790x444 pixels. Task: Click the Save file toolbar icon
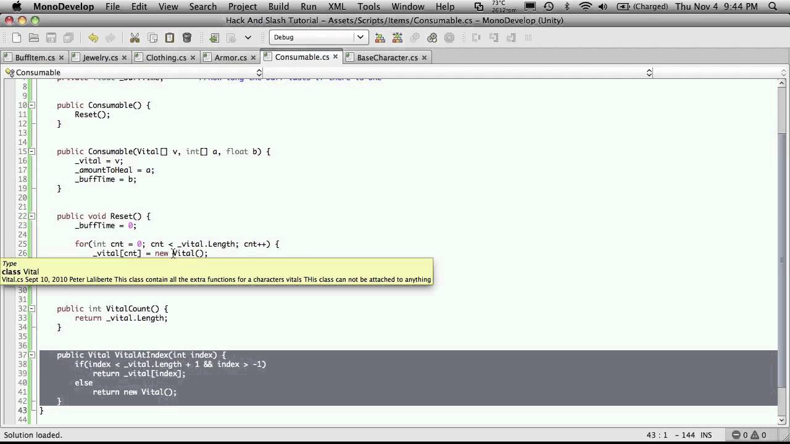click(51, 38)
